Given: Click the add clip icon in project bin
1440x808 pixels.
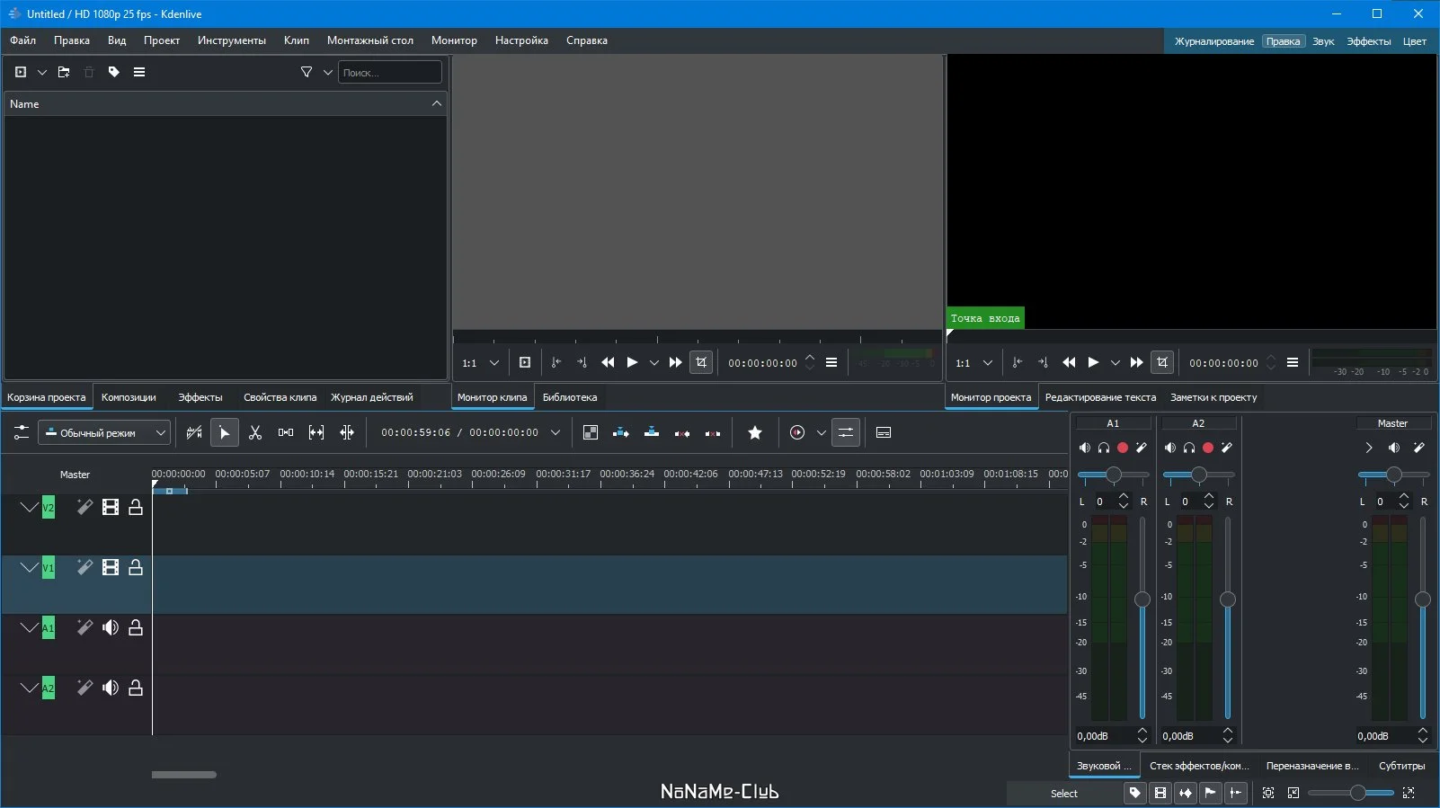Looking at the screenshot, I should click(x=21, y=72).
